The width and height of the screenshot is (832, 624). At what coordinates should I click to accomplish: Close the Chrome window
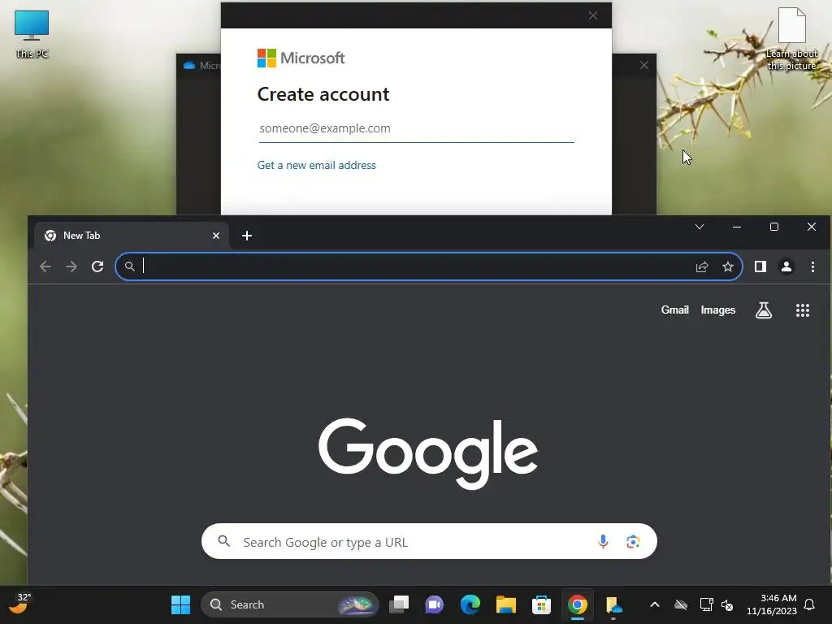click(812, 227)
